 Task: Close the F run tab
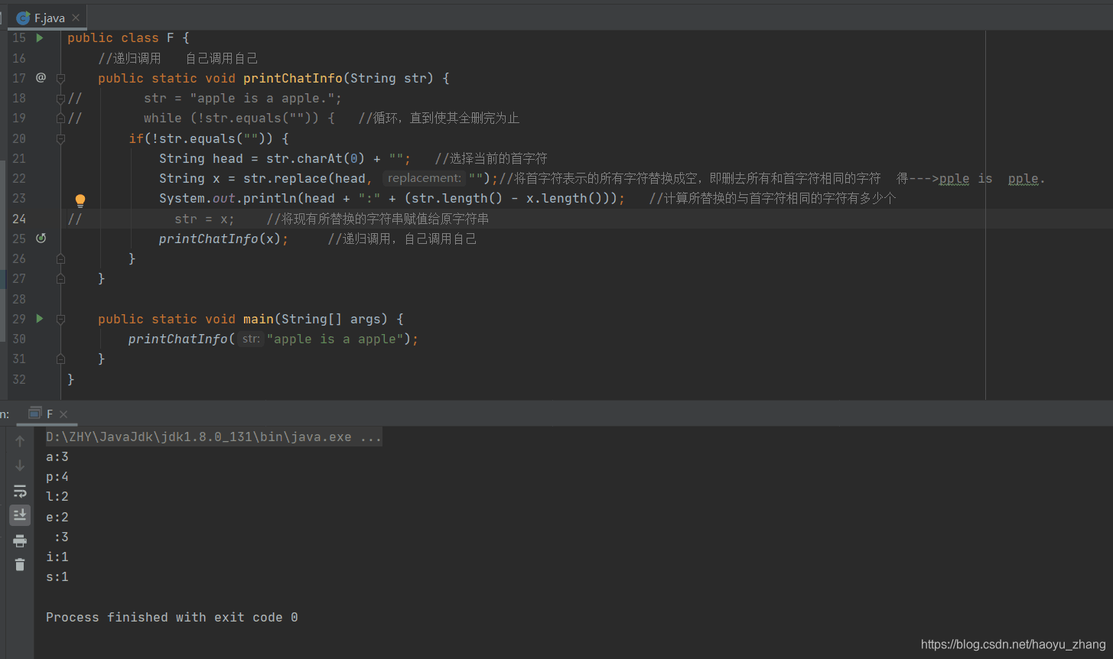tap(64, 414)
